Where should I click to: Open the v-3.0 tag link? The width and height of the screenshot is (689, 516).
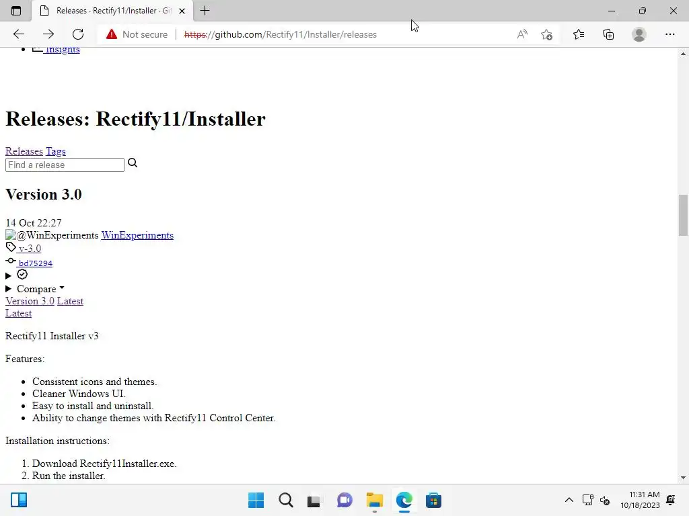[30, 249]
